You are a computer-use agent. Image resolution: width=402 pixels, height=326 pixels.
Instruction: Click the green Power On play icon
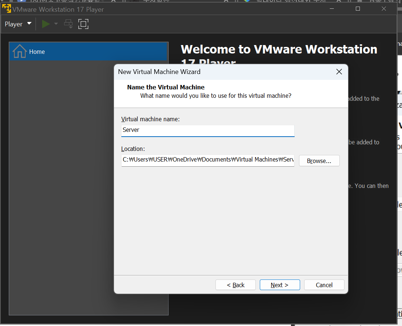[46, 24]
